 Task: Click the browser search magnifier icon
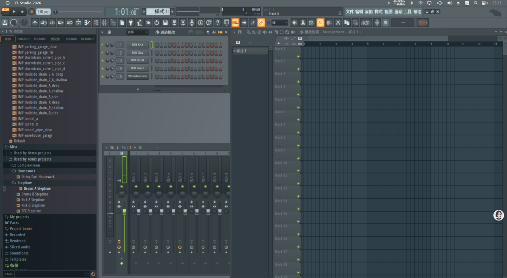[93, 274]
